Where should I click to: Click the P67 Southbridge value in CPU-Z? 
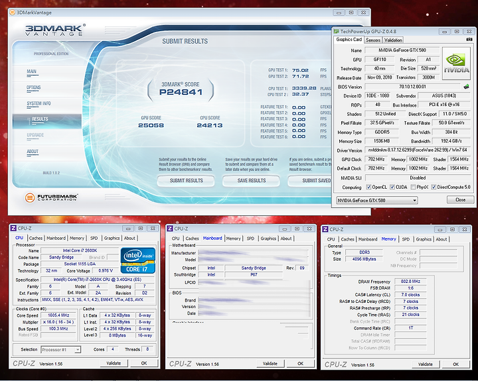coord(254,275)
